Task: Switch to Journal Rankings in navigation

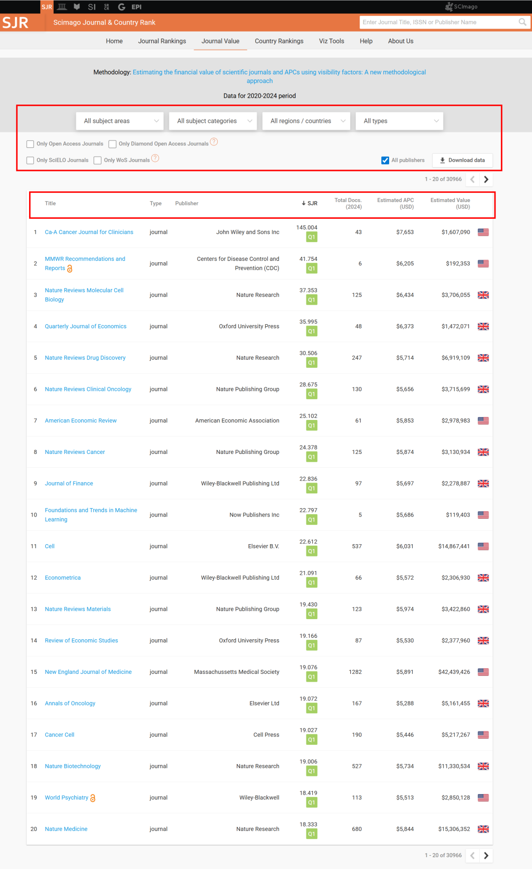Action: (162, 41)
